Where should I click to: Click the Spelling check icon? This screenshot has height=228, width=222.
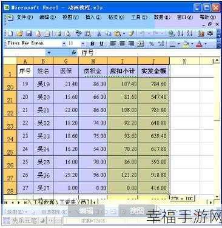coord(78,33)
